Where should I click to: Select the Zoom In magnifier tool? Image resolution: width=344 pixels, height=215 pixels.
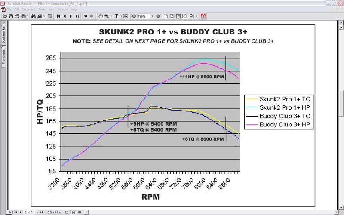pyautogui.click(x=107, y=16)
